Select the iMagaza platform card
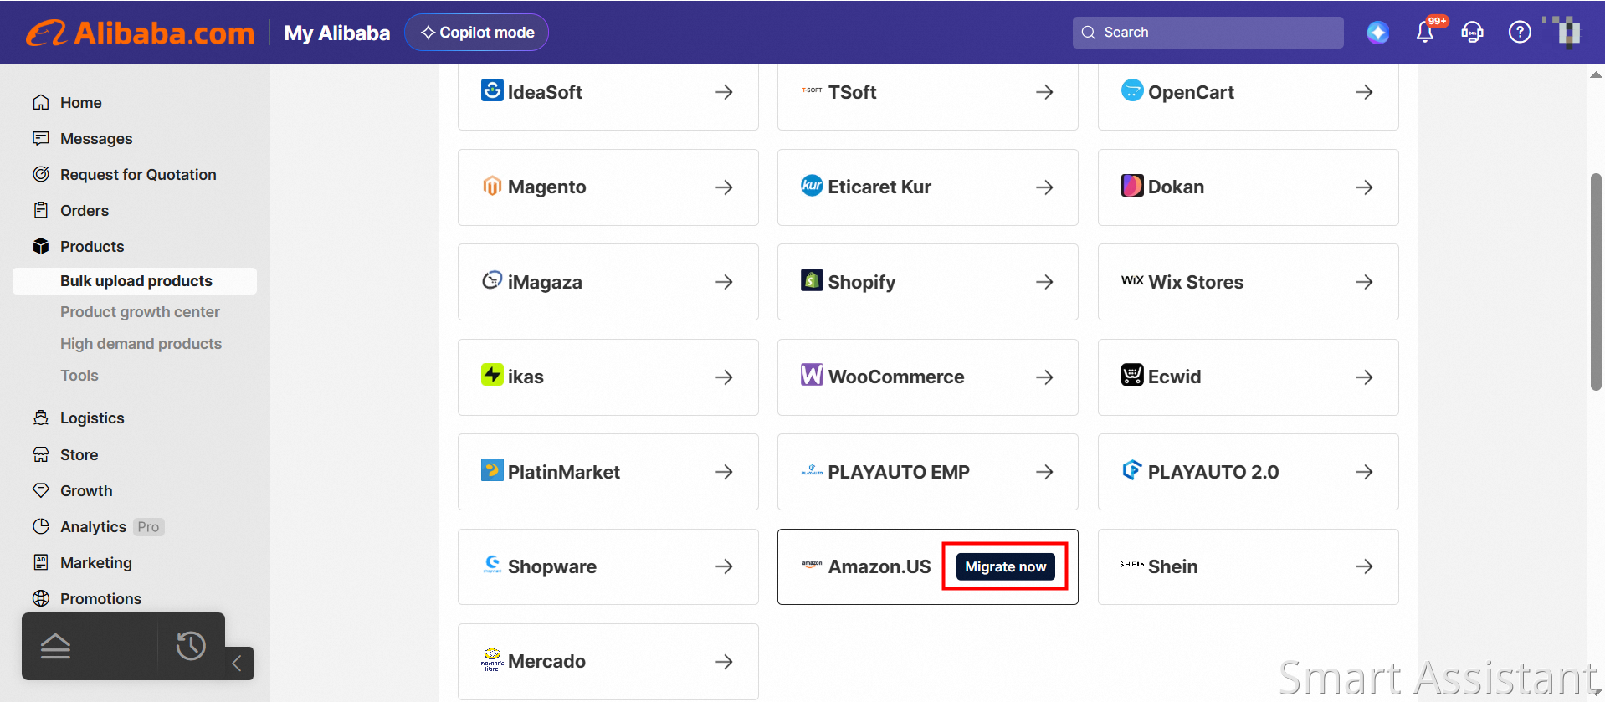 [x=608, y=282]
